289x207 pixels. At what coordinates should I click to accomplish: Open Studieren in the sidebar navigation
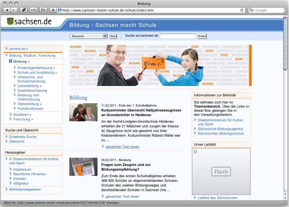21,114
